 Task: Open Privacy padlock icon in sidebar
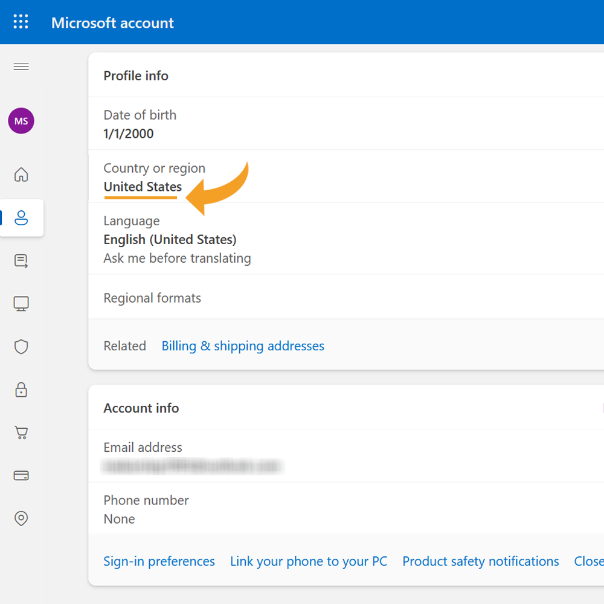[21, 390]
